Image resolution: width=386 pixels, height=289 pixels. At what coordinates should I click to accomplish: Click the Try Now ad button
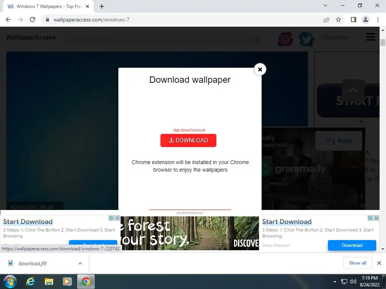(x=339, y=141)
